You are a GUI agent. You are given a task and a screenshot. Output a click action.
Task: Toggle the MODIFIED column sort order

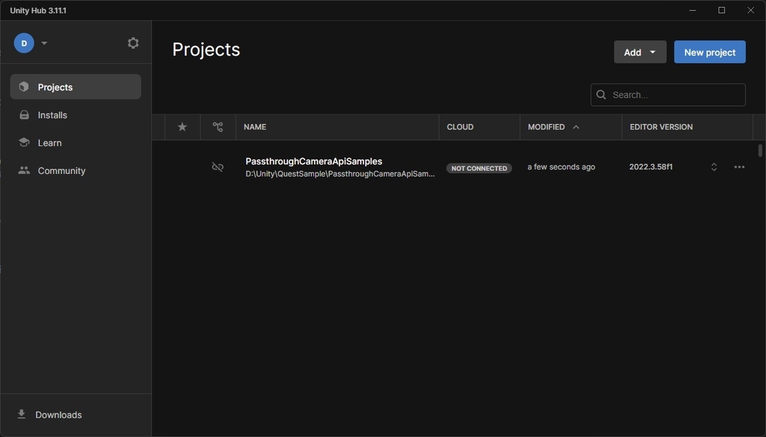(550, 127)
